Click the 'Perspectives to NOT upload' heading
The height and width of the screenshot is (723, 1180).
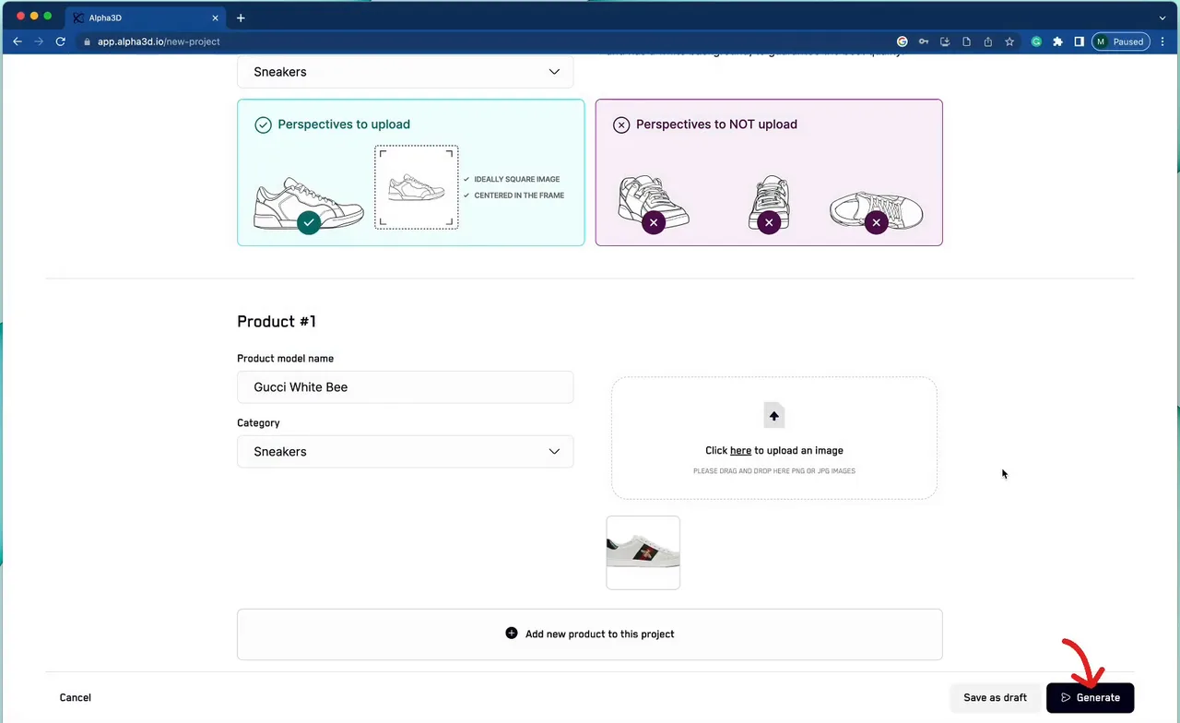pyautogui.click(x=716, y=124)
